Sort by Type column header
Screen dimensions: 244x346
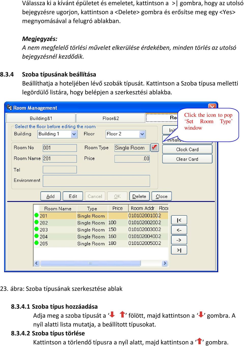[92, 209]
